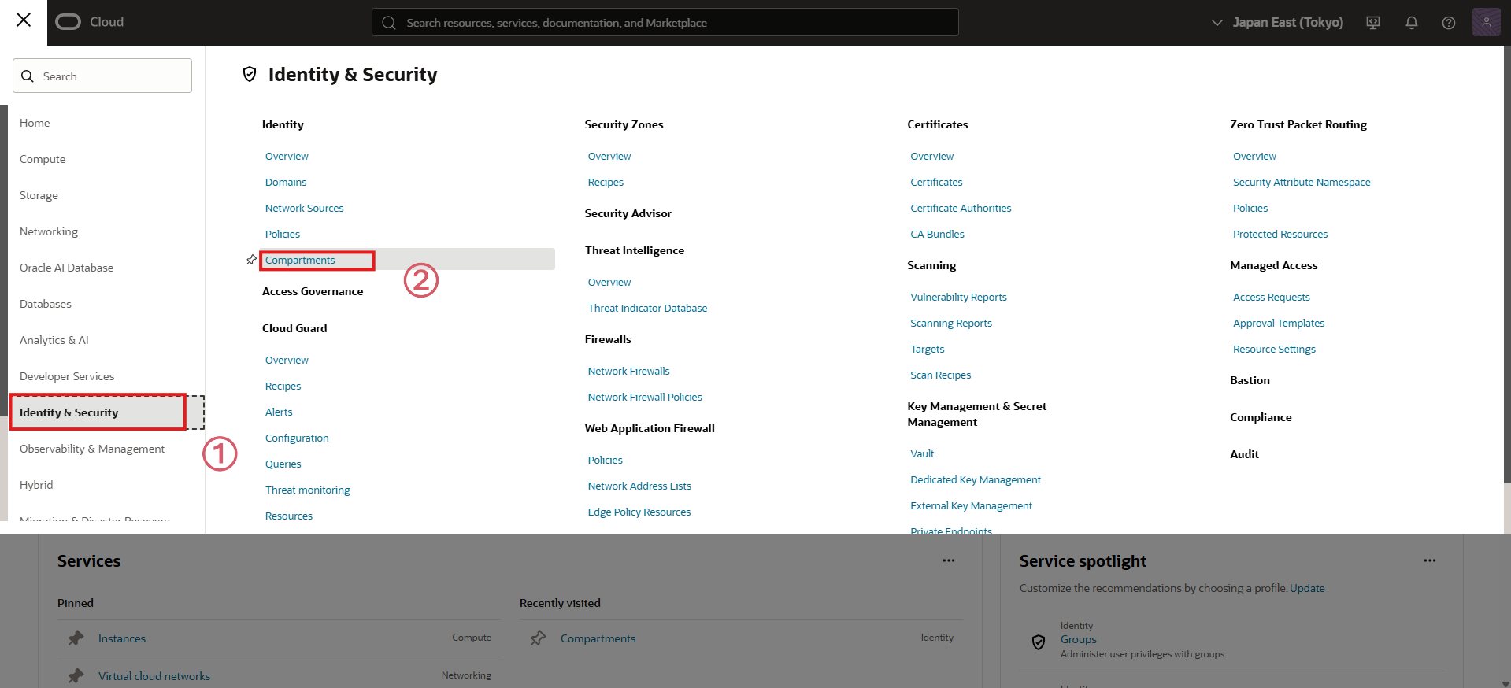Open Protected Resources link
The height and width of the screenshot is (688, 1511).
coord(1280,234)
